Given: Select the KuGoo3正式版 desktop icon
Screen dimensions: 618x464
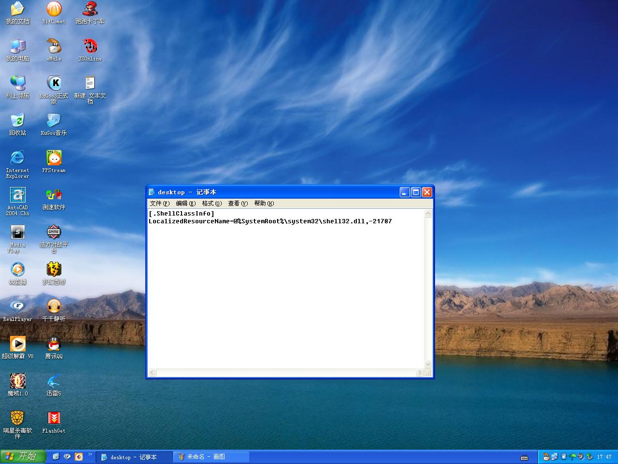Looking at the screenshot, I should coord(54,89).
